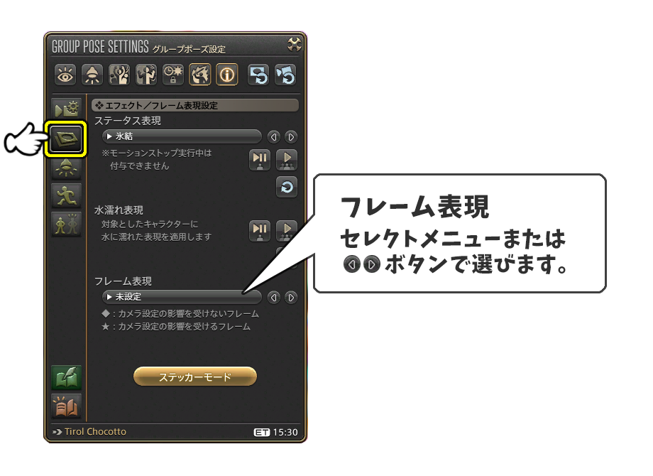This screenshot has height=476, width=653.
Task: Open the 氷結 status effect dropdown
Action: click(x=182, y=136)
